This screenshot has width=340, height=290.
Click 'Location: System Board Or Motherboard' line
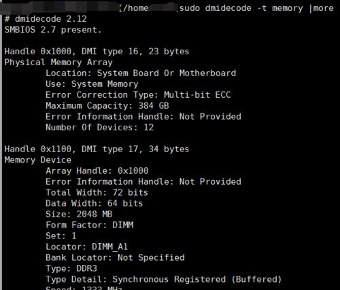pos(141,73)
